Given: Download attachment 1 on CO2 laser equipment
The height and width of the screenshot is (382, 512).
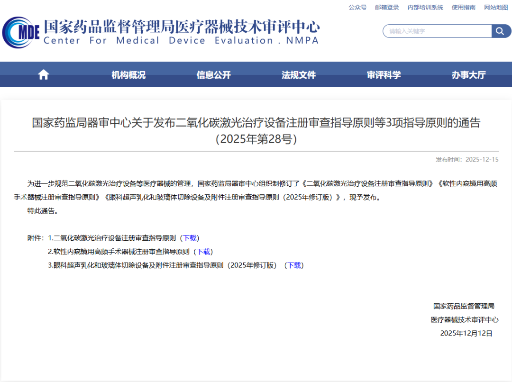Looking at the screenshot, I should (190, 238).
